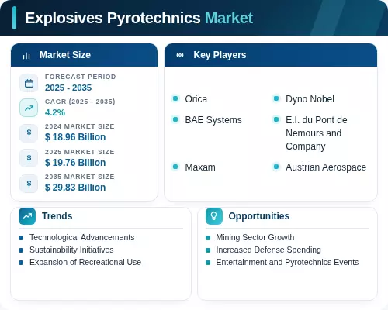The width and height of the screenshot is (388, 310).
Task: Click the bullet next to Austrian Aerospace
Action: point(276,167)
